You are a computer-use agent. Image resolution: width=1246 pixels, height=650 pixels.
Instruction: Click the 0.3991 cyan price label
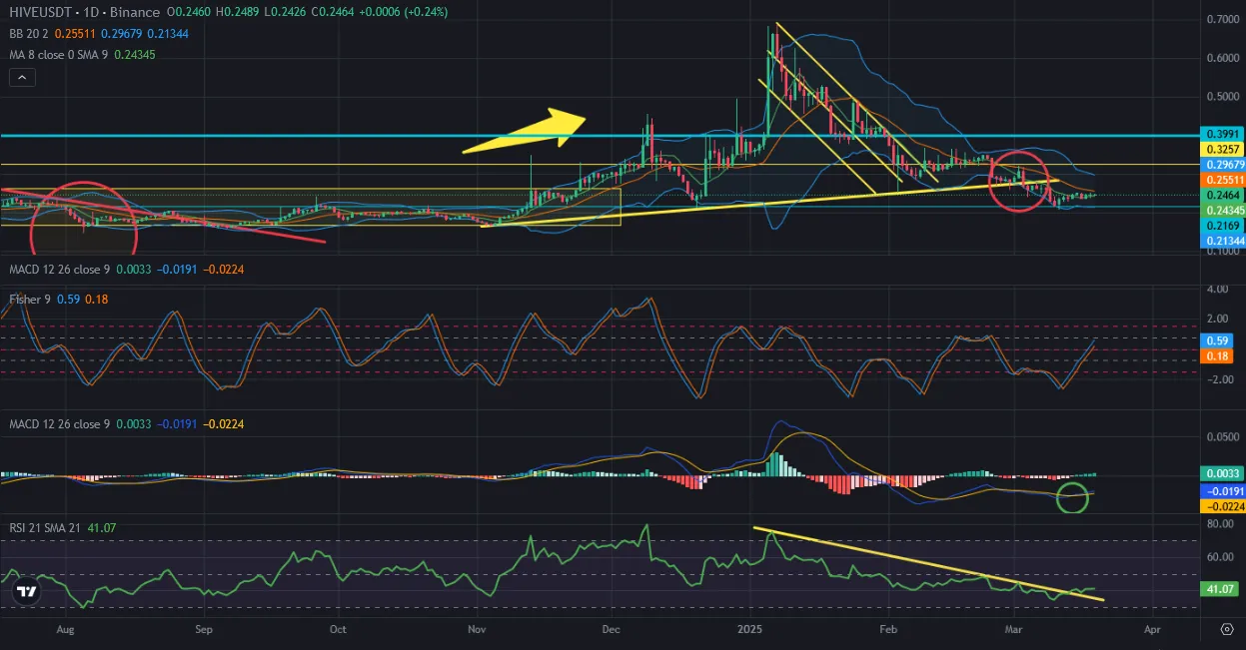[1221, 135]
